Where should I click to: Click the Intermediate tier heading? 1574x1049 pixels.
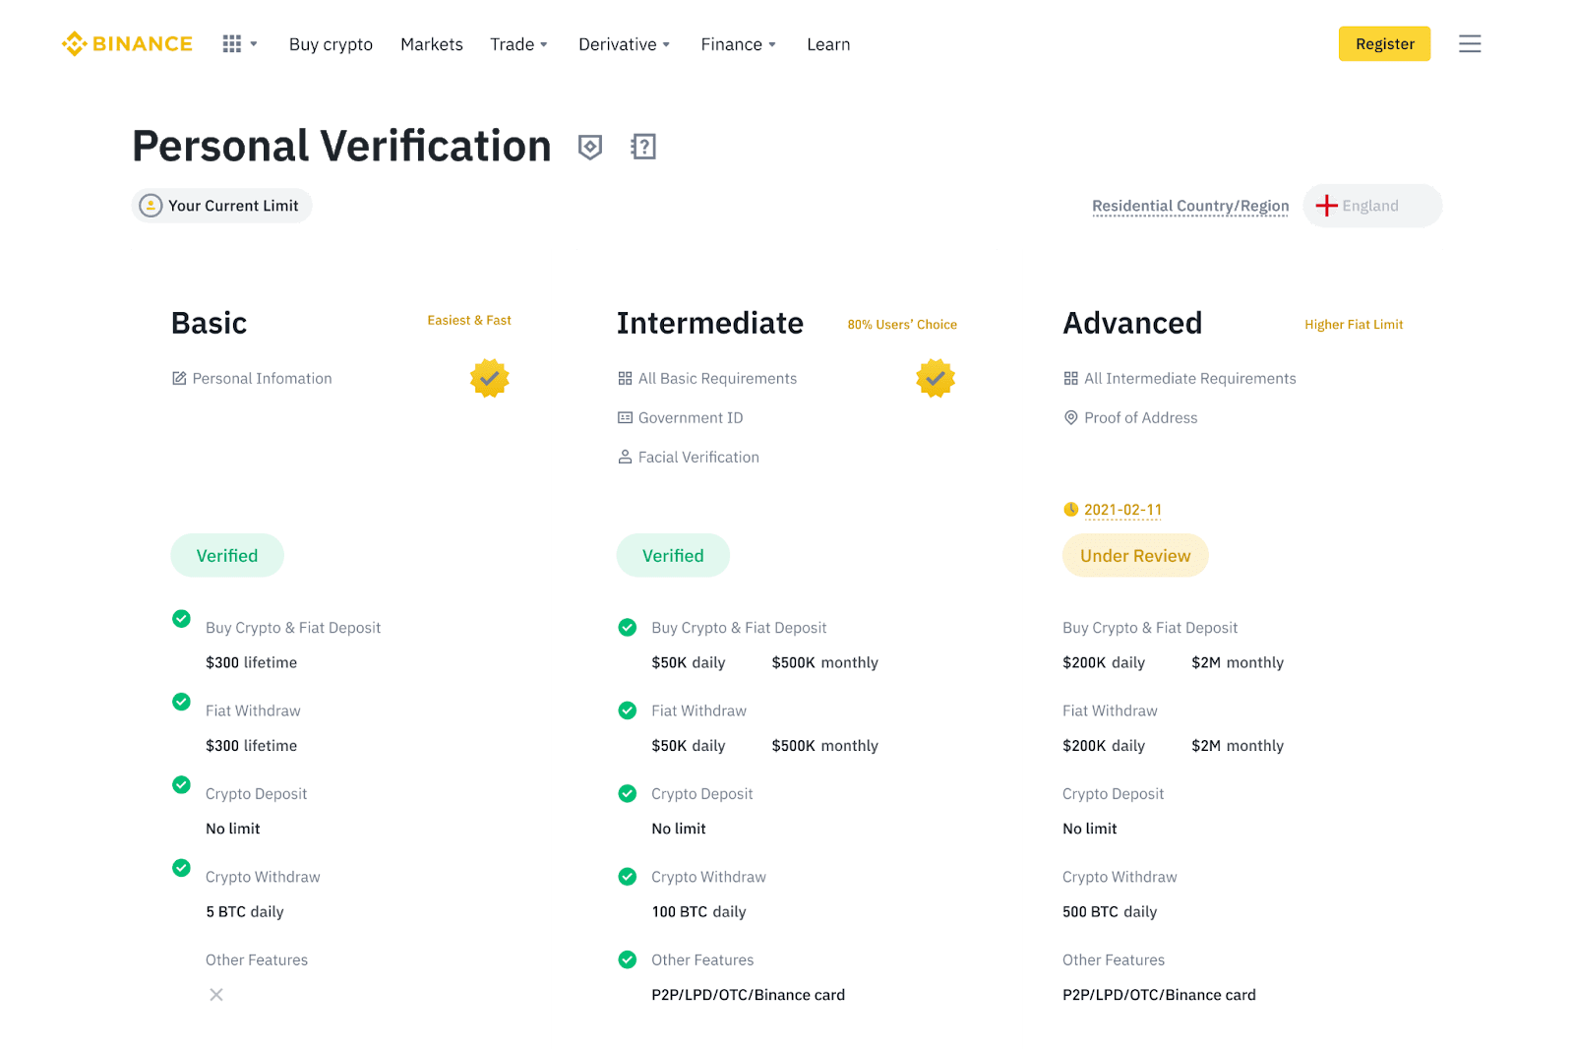(710, 323)
